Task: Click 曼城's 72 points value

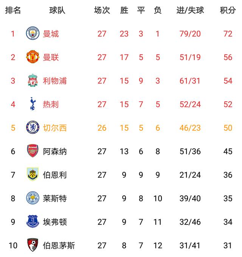Action: coord(228,34)
